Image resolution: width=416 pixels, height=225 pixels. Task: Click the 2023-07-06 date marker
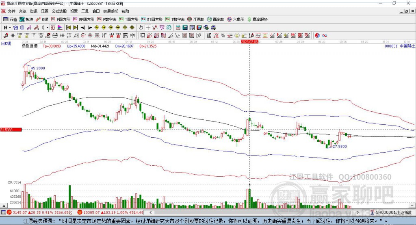[x=249, y=42]
